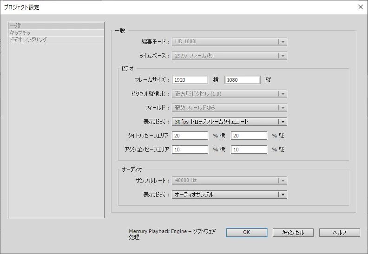Click タイトルセーフエリア vertical percent field
This screenshot has height=254, width=368.
[249, 136]
